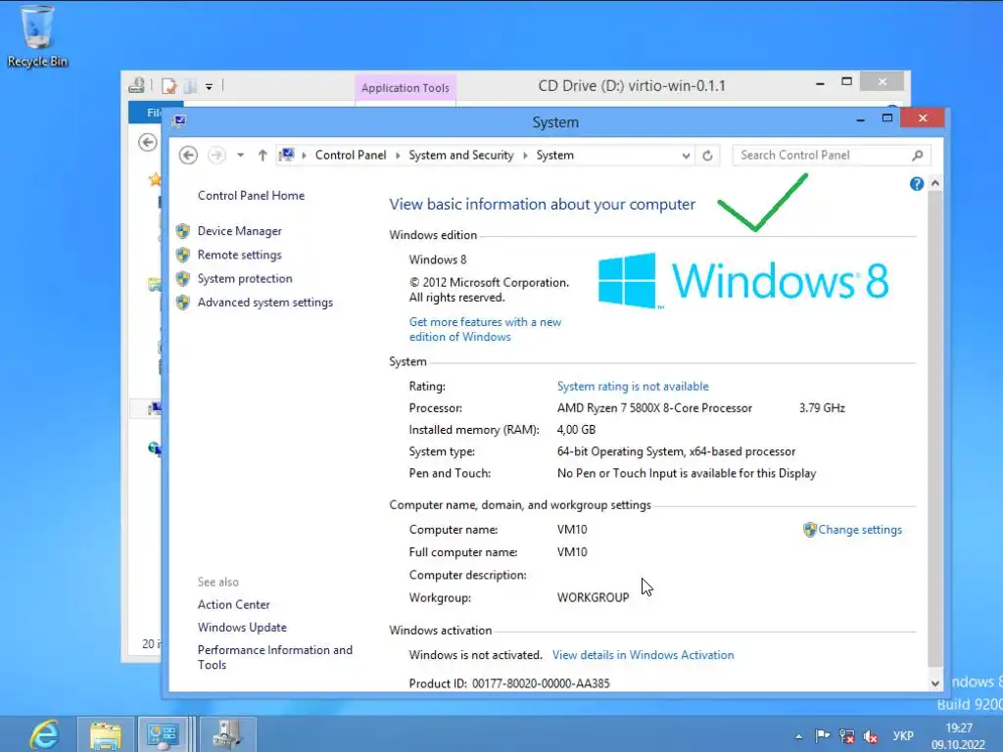
Task: Open Help with the question mark icon
Action: click(x=916, y=184)
